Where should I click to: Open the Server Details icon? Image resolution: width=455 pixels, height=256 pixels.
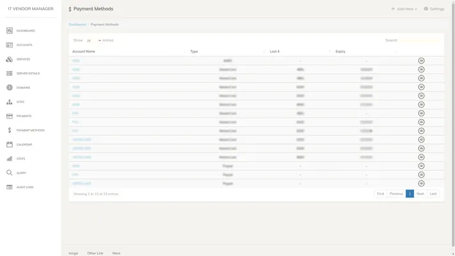pos(10,73)
